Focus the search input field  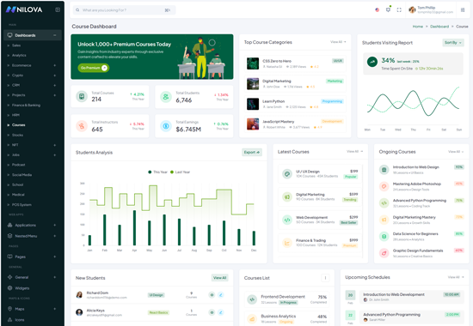[124, 10]
